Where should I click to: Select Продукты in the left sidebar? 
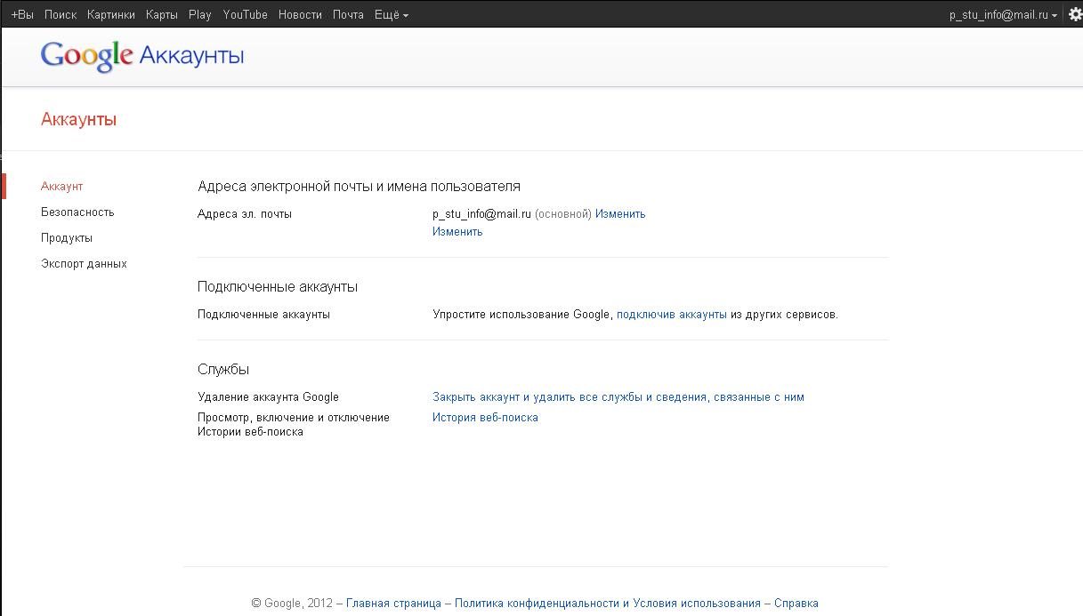(67, 238)
